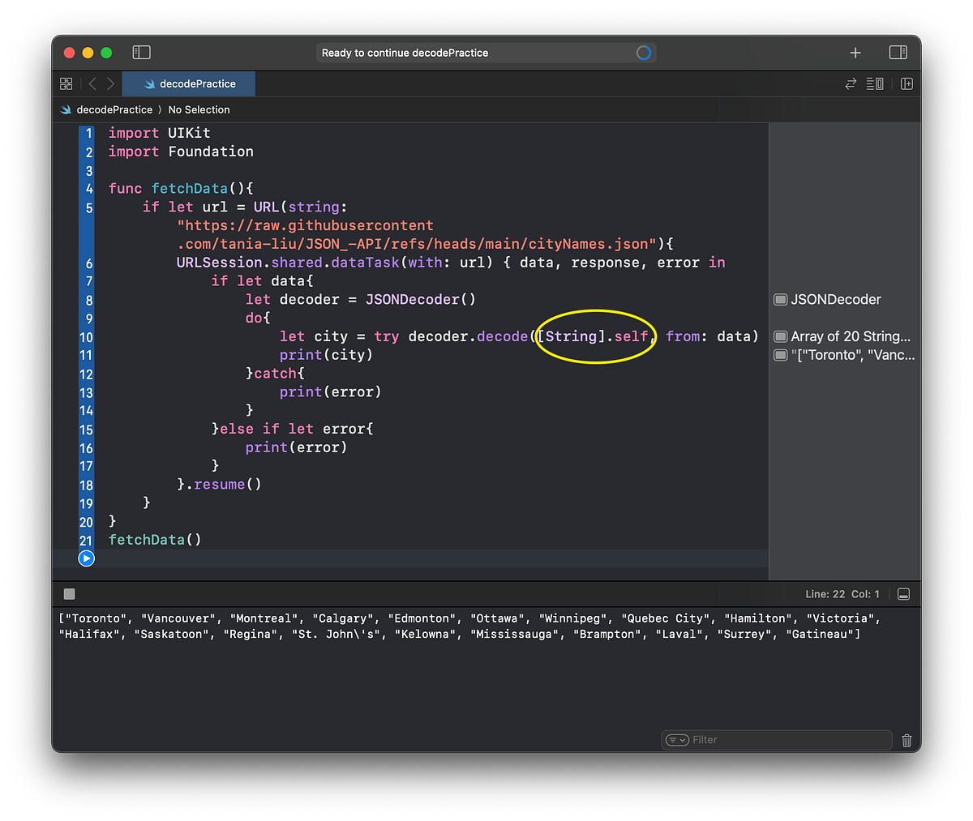Viewport: 973px width, 821px height.
Task: Select the decodePractice tab
Action: click(188, 83)
